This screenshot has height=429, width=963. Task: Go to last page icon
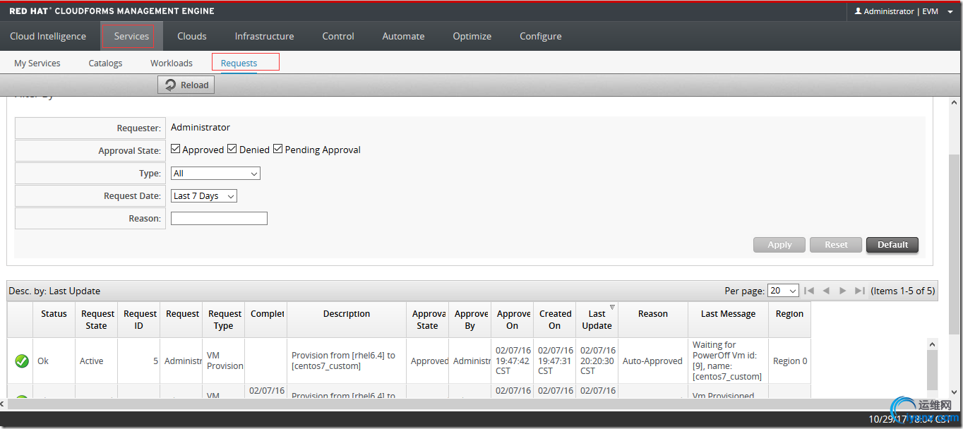coord(859,291)
